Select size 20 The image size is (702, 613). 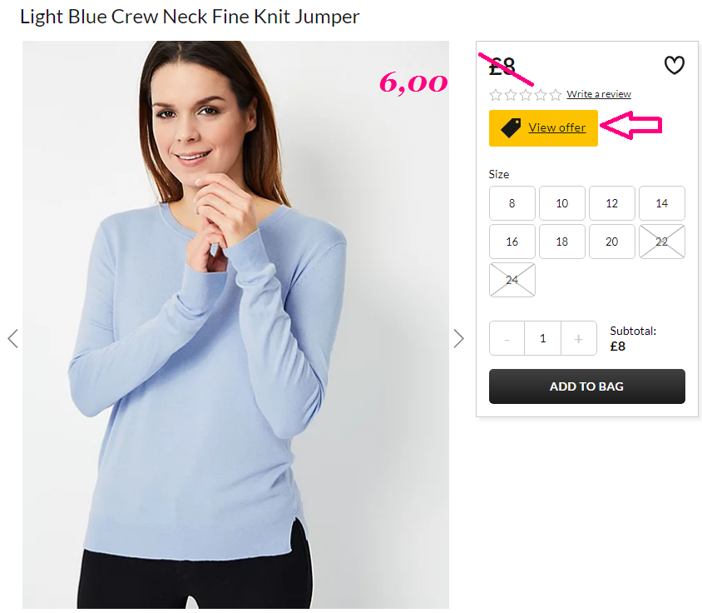[612, 242]
